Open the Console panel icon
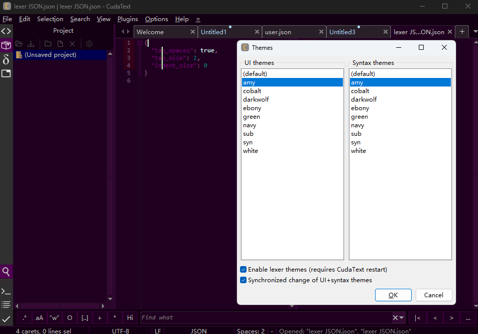 tap(6, 292)
